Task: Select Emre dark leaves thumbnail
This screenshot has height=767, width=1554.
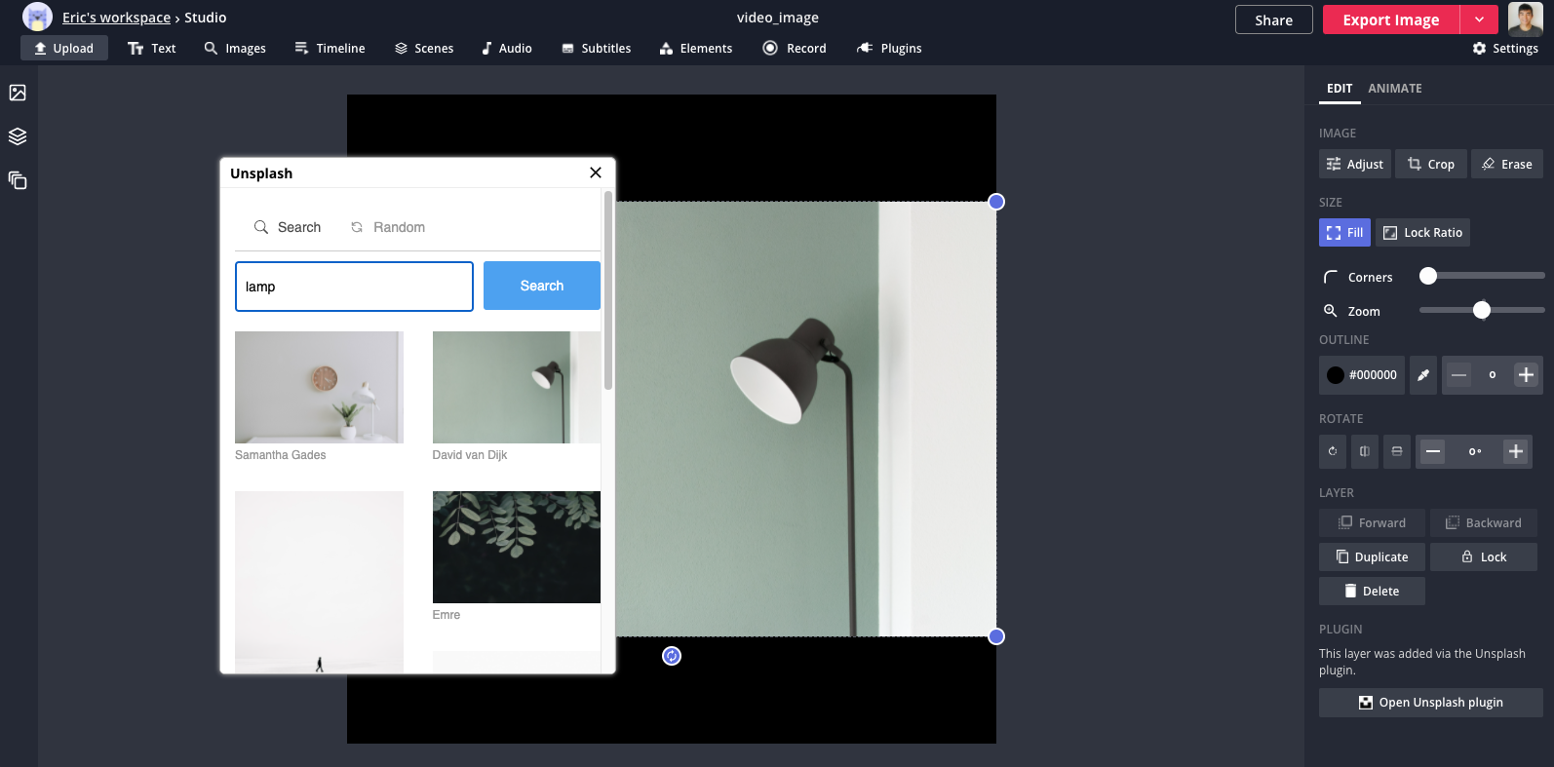Action: click(x=517, y=547)
